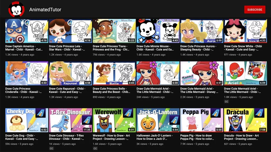
Task: Click the 'Draw Cute Princess Aurora' title
Action: tap(198, 48)
